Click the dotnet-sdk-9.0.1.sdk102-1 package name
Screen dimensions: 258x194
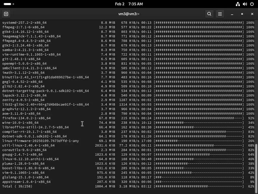pyautogui.click(x=34, y=136)
